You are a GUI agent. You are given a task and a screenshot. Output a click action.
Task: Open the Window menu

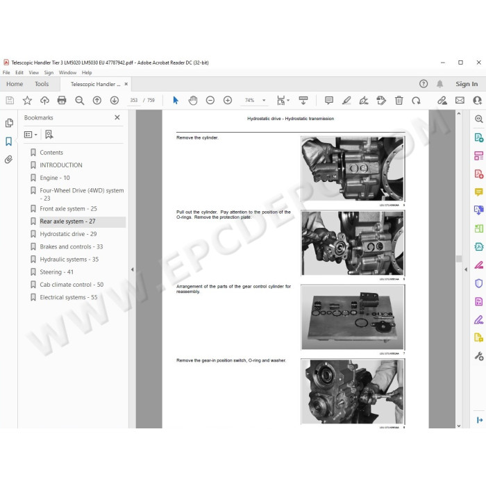67,72
